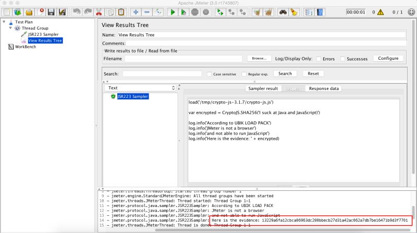
Task: Click the Name field with View Results Tree
Action: (262, 35)
